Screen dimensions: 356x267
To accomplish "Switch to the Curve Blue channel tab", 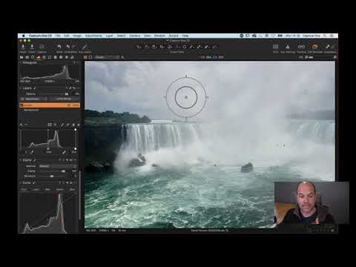I will coord(73,189).
